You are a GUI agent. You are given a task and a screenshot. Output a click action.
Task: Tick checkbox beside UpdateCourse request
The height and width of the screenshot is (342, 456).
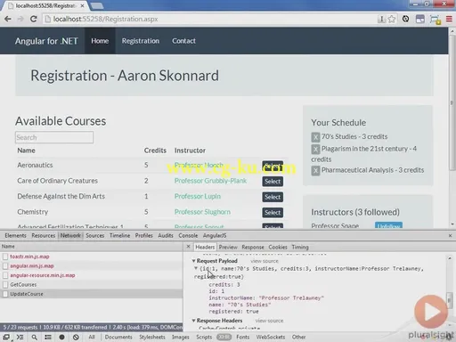click(x=5, y=294)
